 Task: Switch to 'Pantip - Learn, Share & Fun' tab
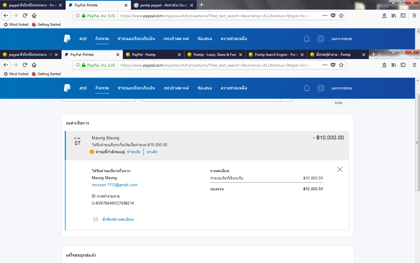[215, 55]
